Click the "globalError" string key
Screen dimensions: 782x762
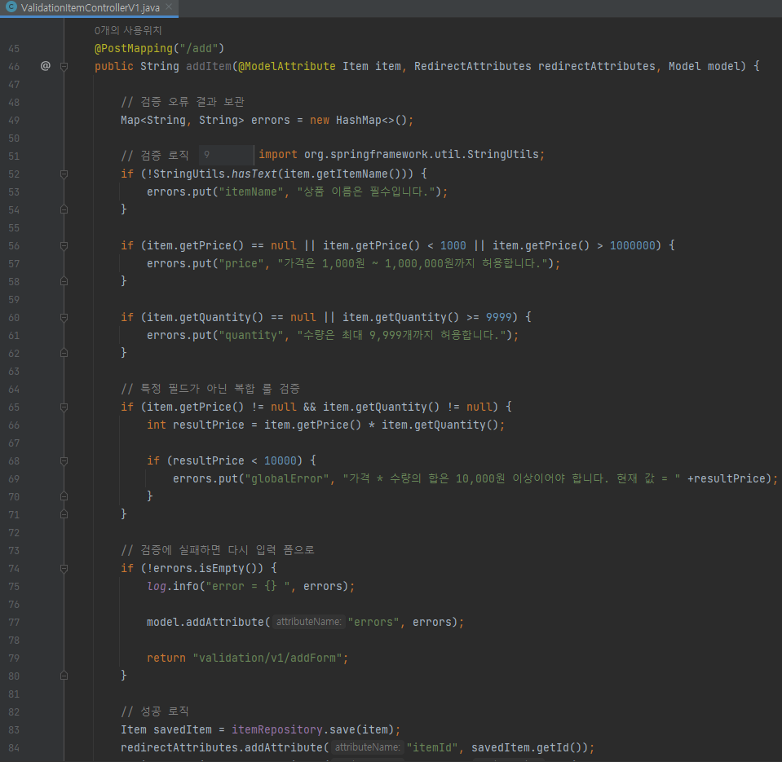pos(287,479)
